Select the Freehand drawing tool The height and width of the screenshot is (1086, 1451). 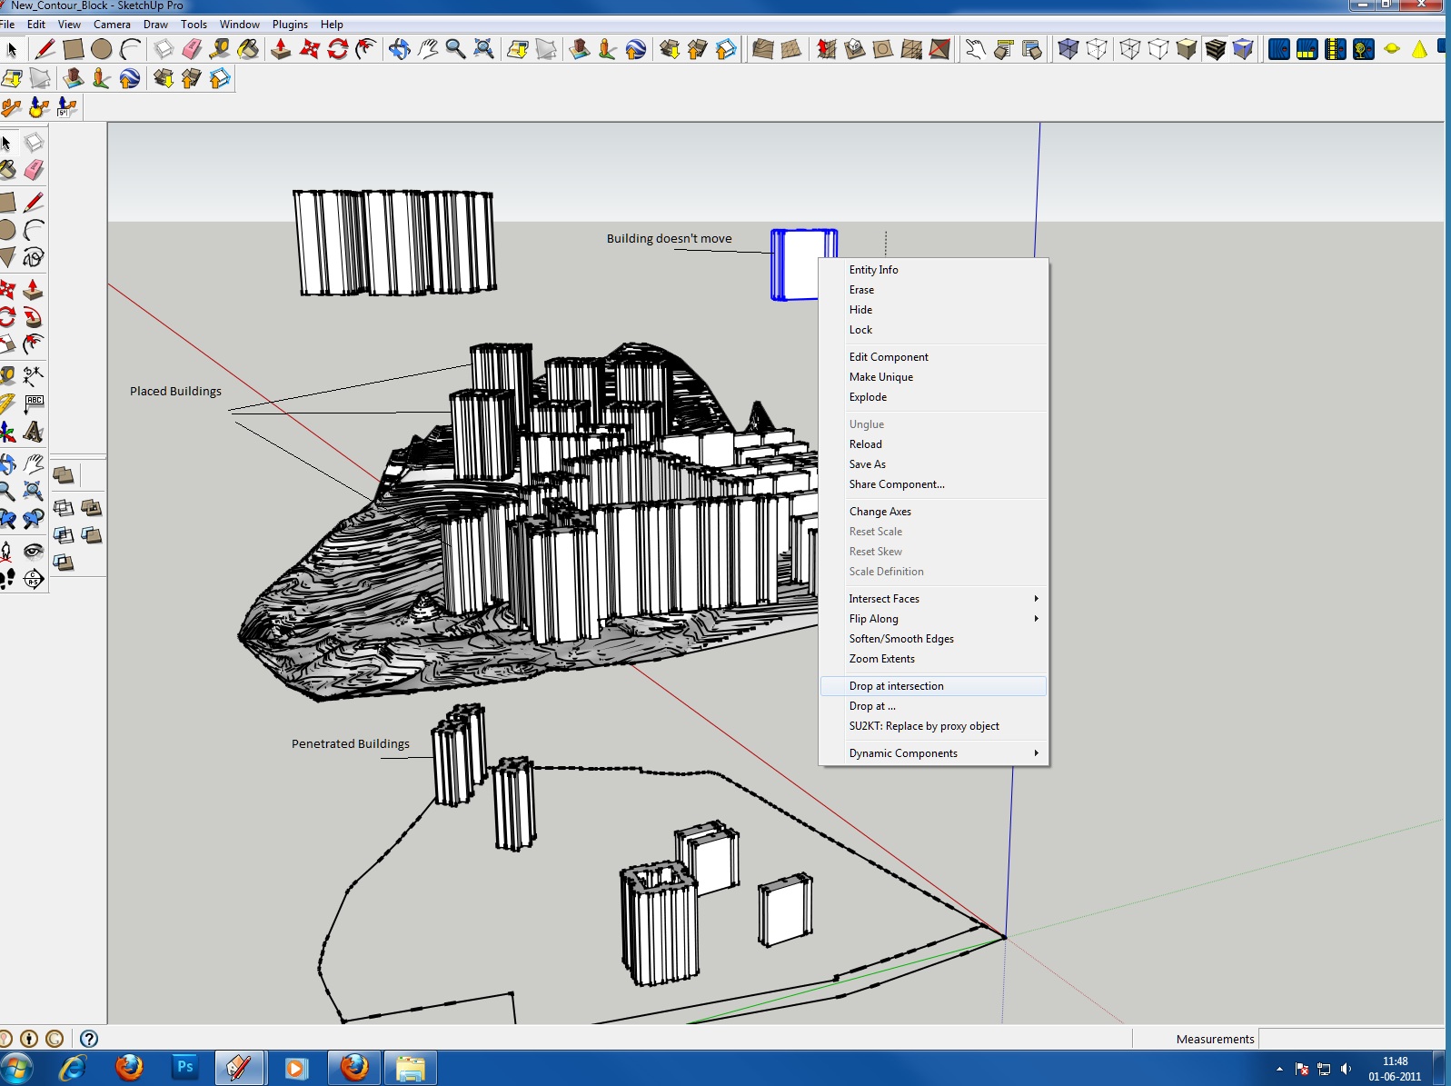(x=34, y=257)
